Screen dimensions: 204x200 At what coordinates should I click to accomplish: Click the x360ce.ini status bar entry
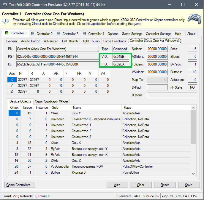click(x=151, y=196)
